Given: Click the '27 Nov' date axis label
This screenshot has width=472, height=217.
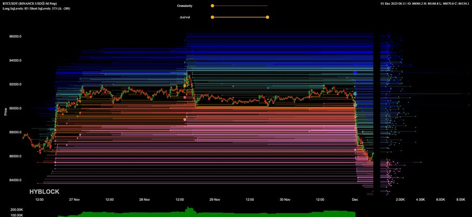Looking at the screenshot, I should [74, 199].
